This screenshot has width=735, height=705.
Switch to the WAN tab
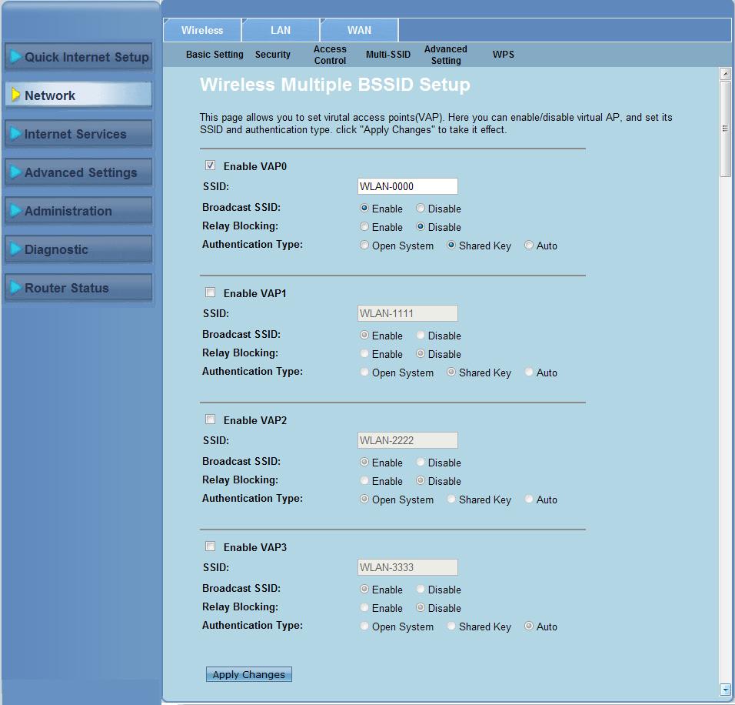tap(359, 30)
